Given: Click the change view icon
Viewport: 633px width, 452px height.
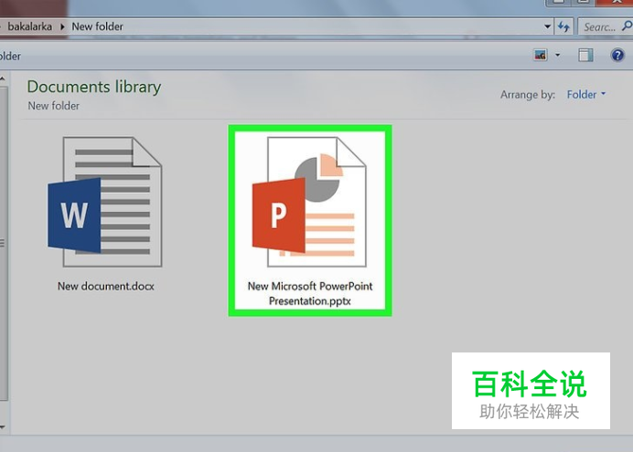Looking at the screenshot, I should (540, 55).
